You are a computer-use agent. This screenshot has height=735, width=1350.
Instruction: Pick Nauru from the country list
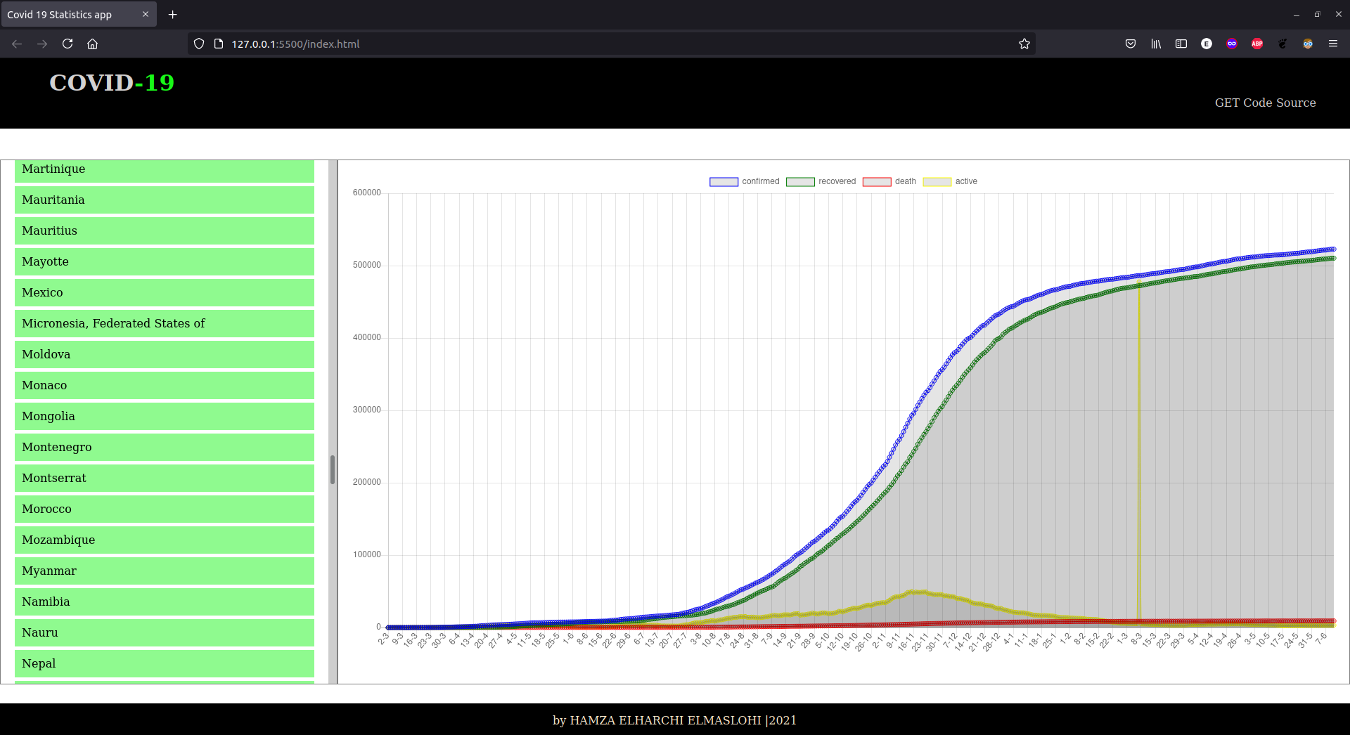click(x=165, y=632)
